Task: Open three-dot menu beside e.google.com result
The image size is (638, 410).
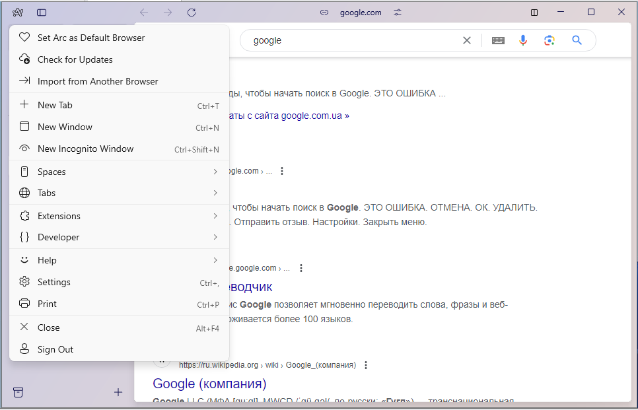Action: click(x=301, y=268)
